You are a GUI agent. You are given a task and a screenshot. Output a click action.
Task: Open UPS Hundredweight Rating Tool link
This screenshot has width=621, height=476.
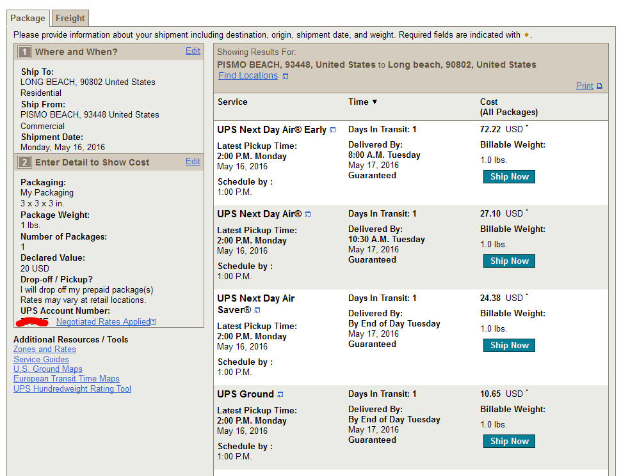tap(72, 388)
